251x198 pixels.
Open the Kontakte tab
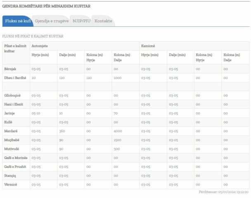[x=103, y=21]
